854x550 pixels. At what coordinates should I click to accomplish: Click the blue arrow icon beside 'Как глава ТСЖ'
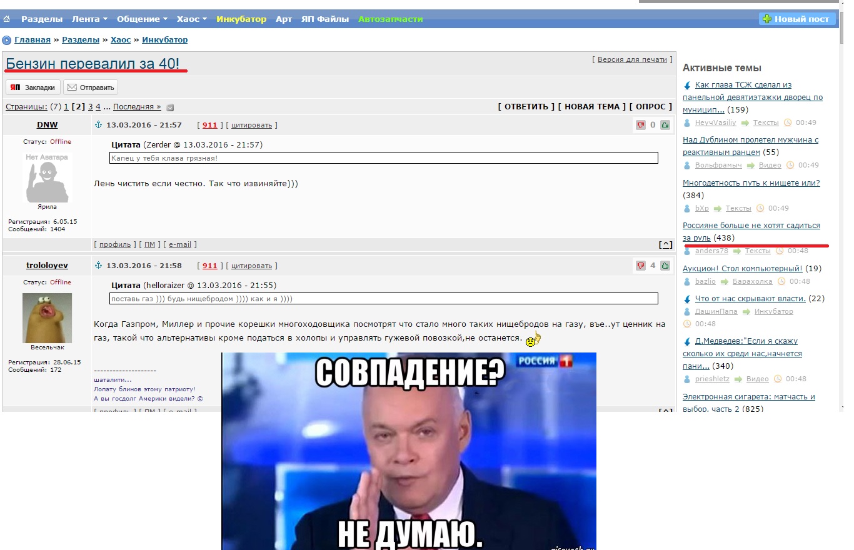pos(687,86)
